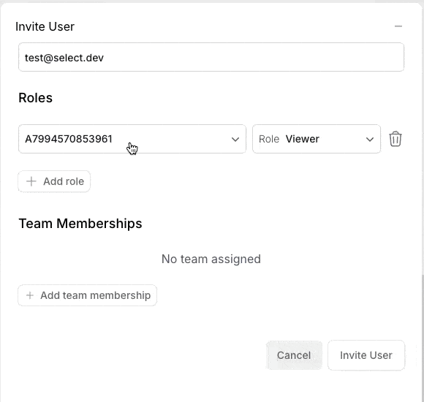The width and height of the screenshot is (424, 402).
Task: Open the A7994570853961 account selector
Action: point(132,139)
